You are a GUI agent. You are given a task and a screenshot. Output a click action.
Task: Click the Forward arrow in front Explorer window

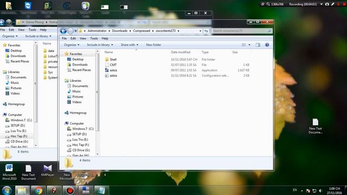[70, 31]
